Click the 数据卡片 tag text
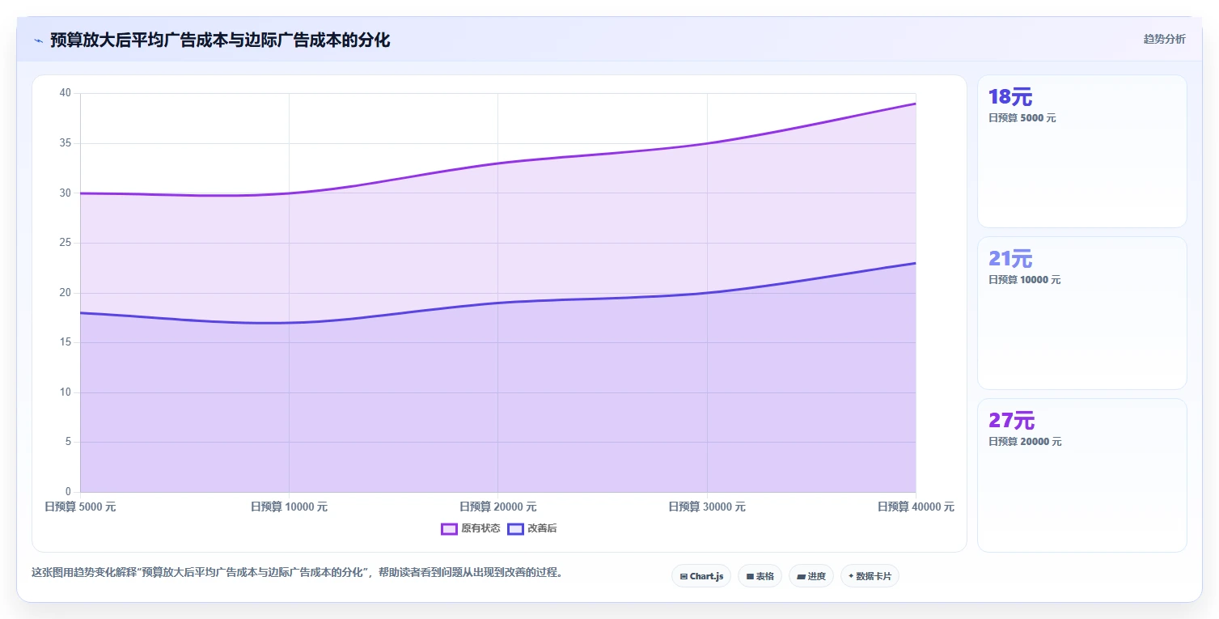1219x619 pixels. 874,577
